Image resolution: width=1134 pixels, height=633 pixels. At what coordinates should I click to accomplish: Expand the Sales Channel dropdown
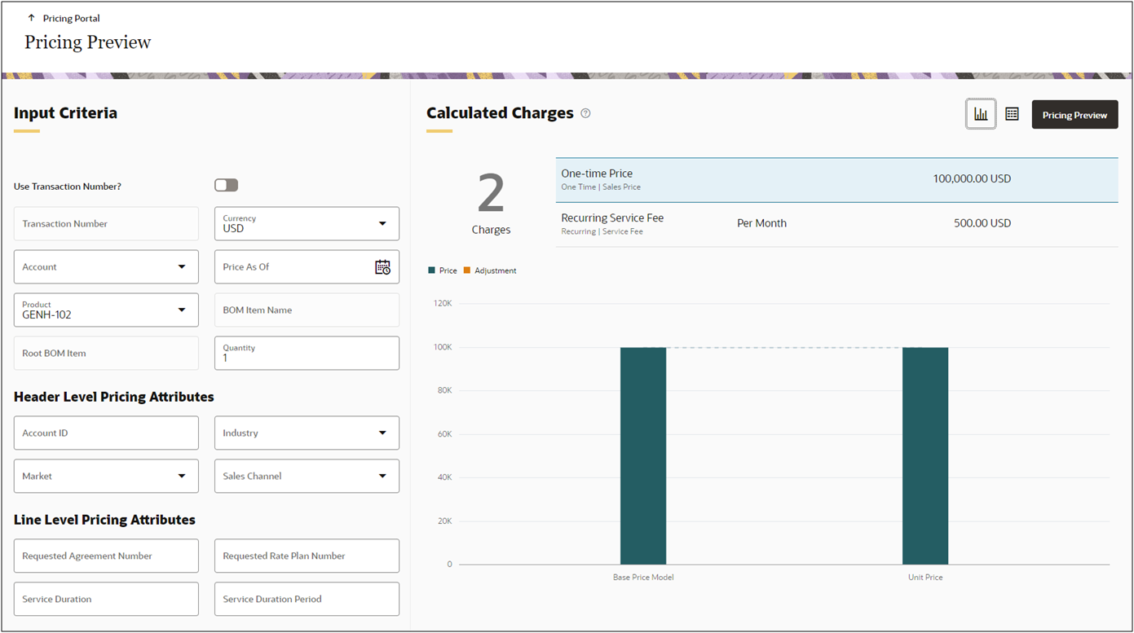(x=382, y=476)
